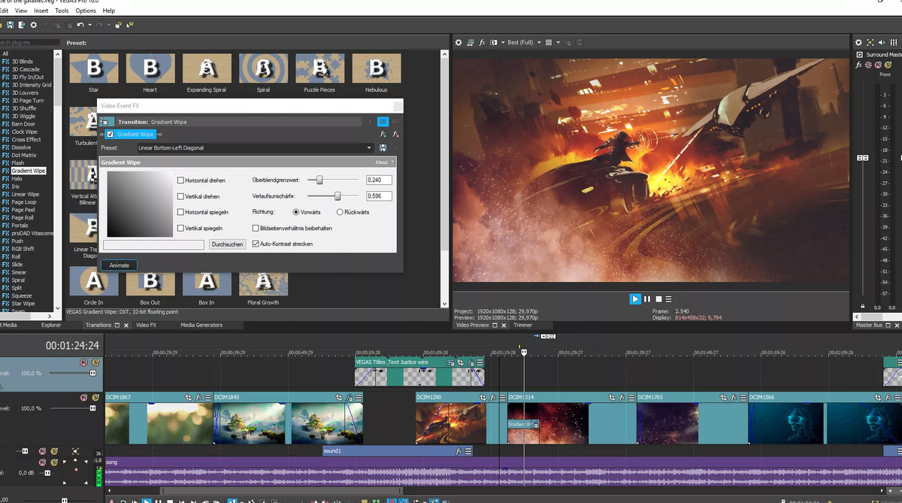Select the Rückwärts direction radio button
This screenshot has height=503, width=902.
click(x=340, y=212)
